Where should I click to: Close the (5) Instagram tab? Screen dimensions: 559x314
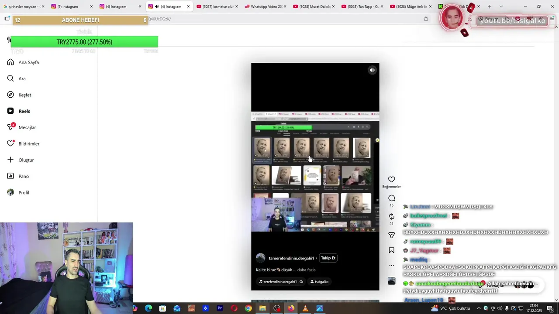pyautogui.click(x=91, y=7)
